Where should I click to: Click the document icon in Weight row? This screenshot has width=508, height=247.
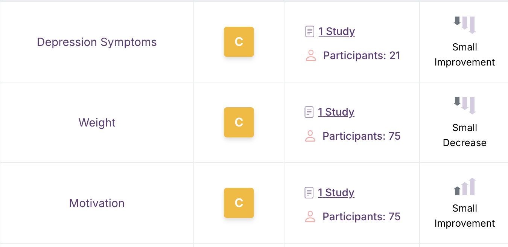(309, 112)
